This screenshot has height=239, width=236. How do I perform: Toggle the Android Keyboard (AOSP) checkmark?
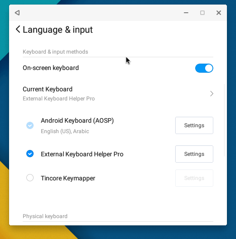coord(30,125)
